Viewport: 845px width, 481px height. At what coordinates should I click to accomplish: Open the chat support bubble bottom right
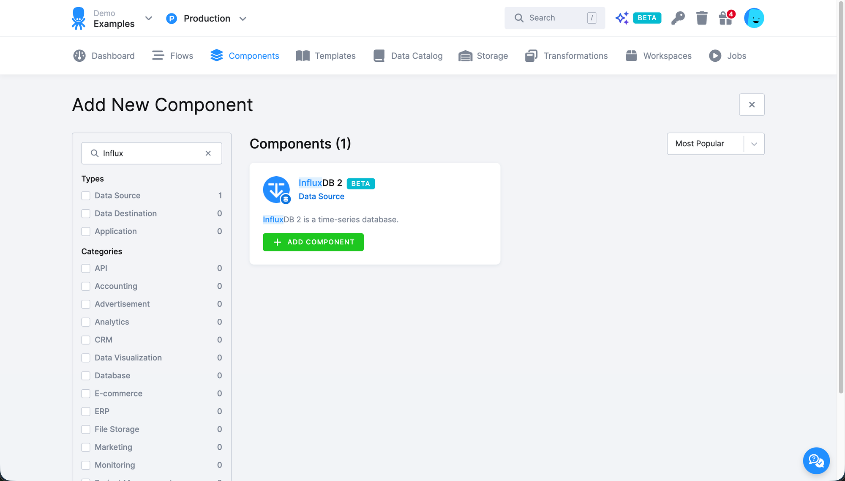816,461
